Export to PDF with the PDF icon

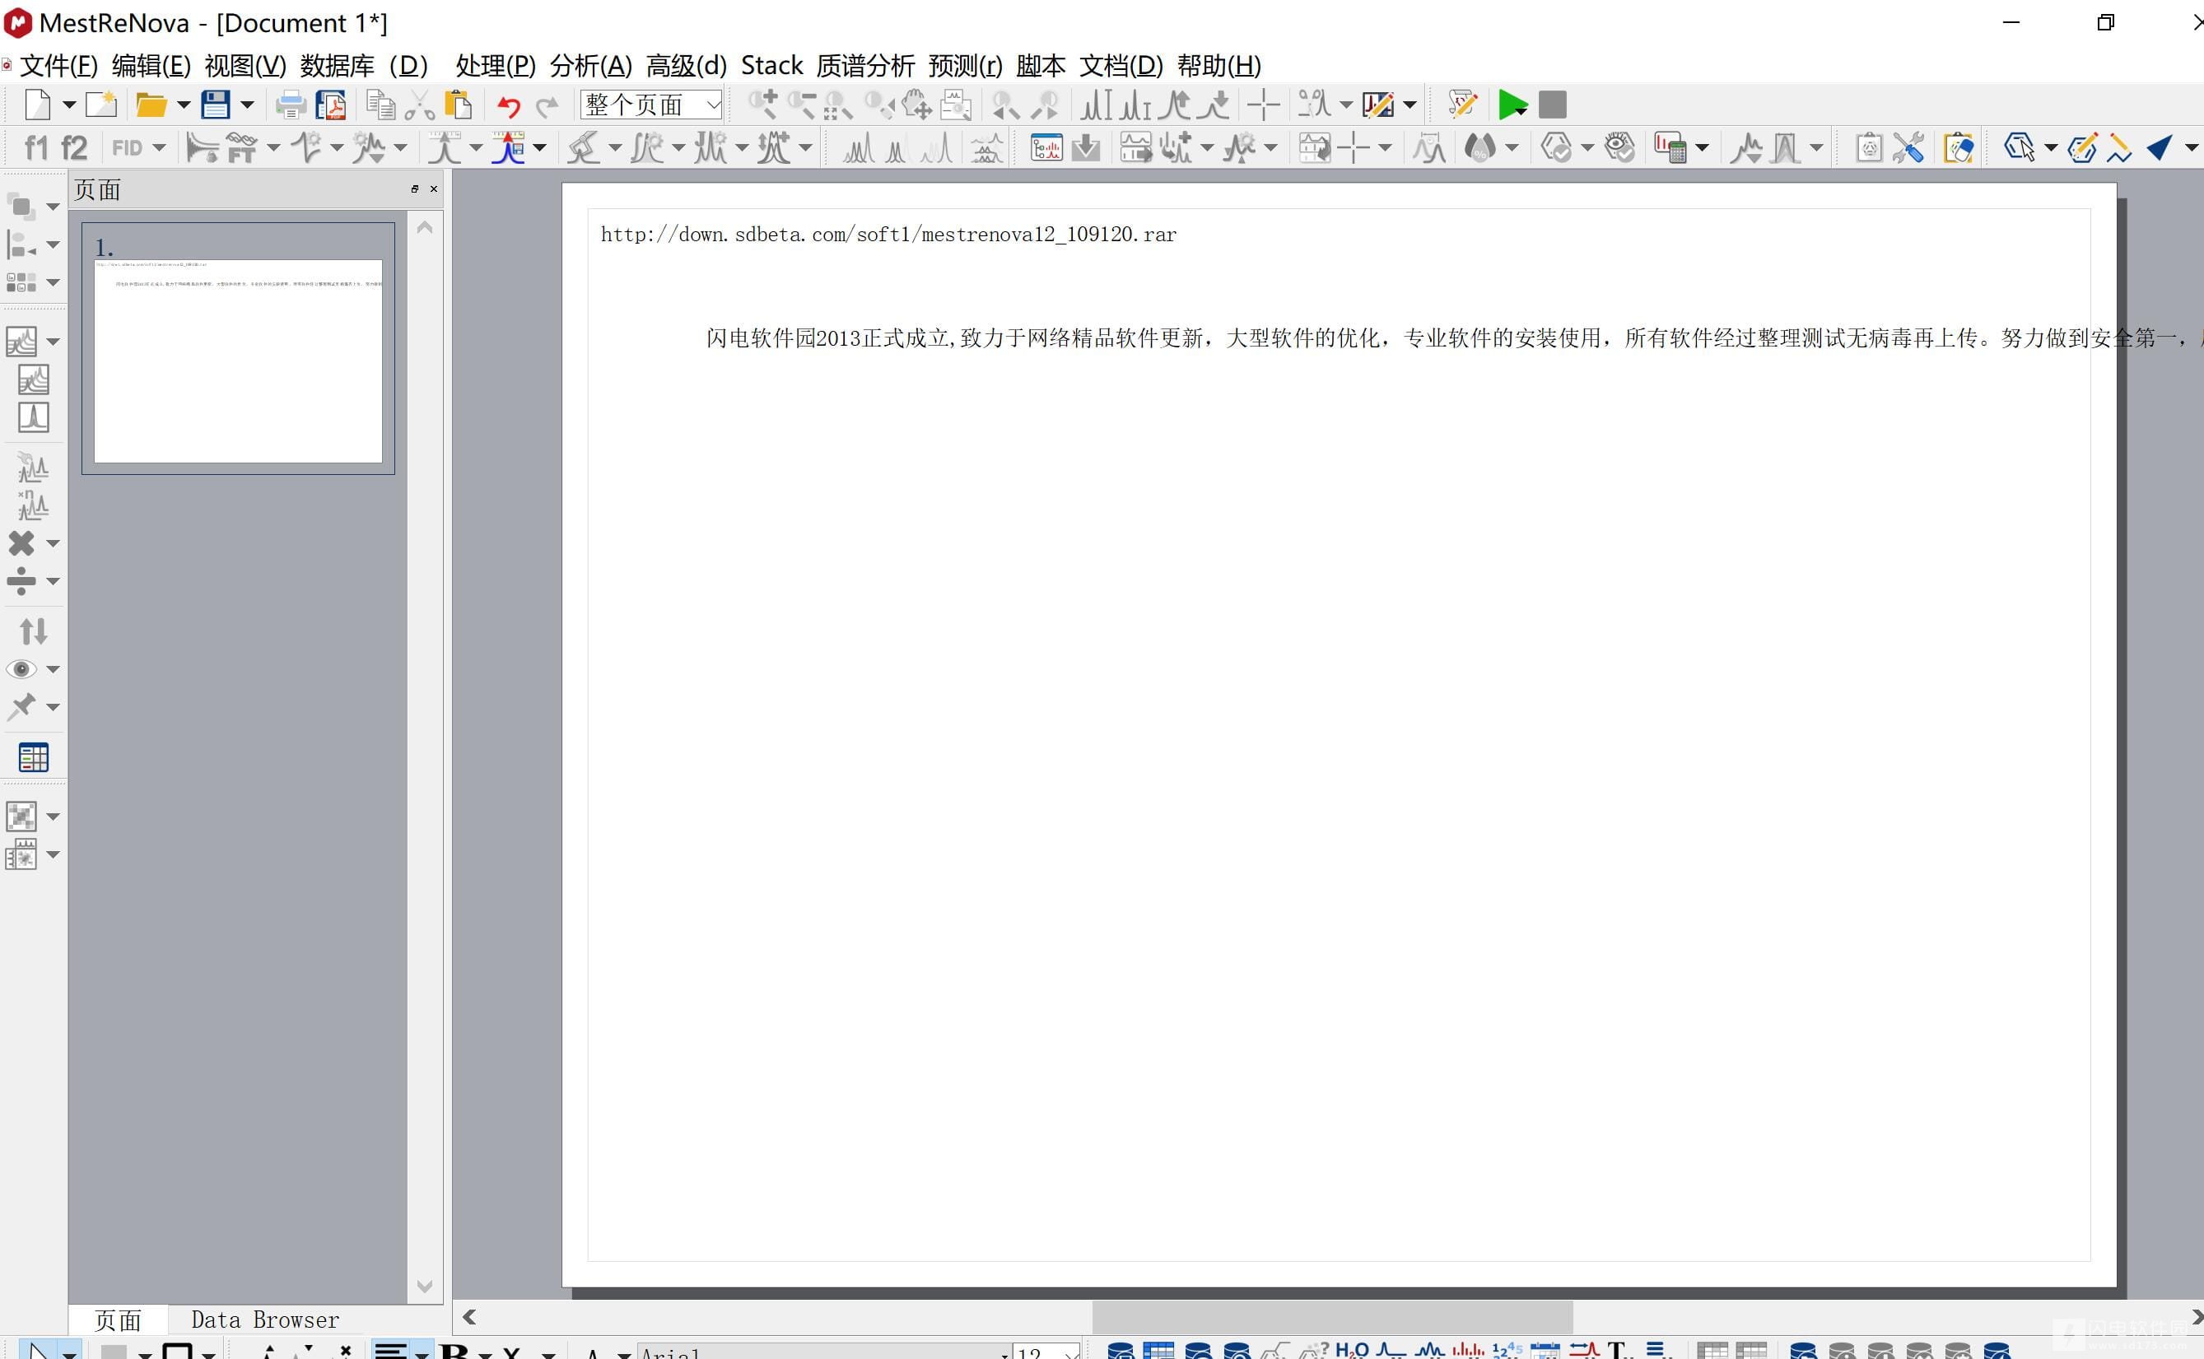click(x=331, y=105)
